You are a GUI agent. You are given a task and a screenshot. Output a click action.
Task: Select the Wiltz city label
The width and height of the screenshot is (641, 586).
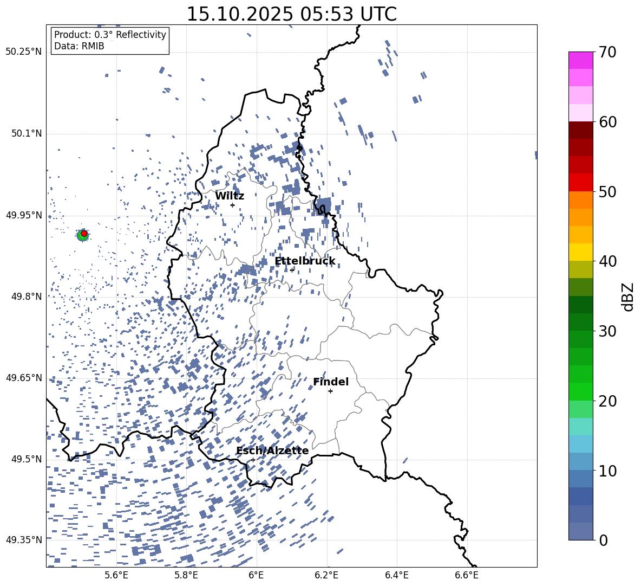pos(230,196)
